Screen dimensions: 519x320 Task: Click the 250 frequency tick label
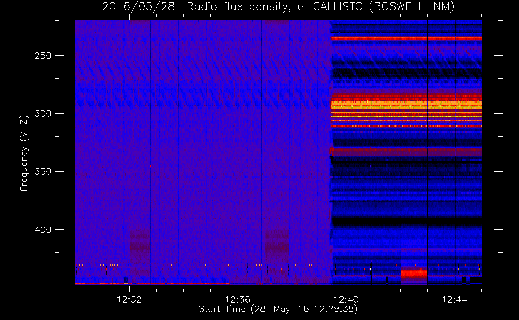click(43, 56)
